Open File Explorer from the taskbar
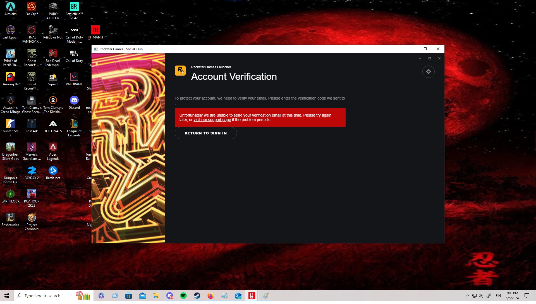The width and height of the screenshot is (536, 304). coord(156,296)
